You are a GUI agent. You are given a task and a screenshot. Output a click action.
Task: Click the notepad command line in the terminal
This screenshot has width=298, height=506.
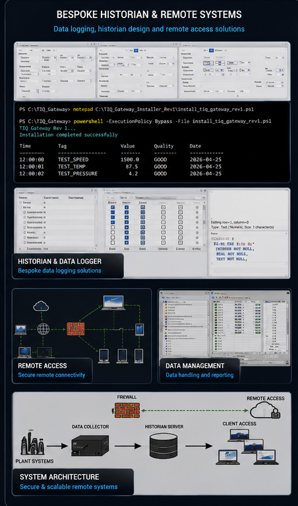coord(136,109)
